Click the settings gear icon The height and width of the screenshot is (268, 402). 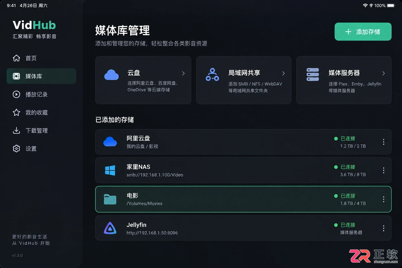click(x=16, y=149)
